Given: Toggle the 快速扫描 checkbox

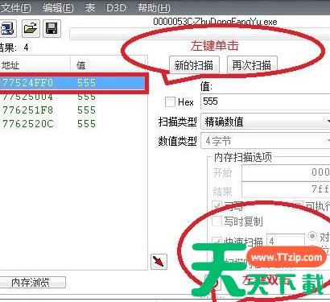Looking at the screenshot, I should (x=217, y=242).
